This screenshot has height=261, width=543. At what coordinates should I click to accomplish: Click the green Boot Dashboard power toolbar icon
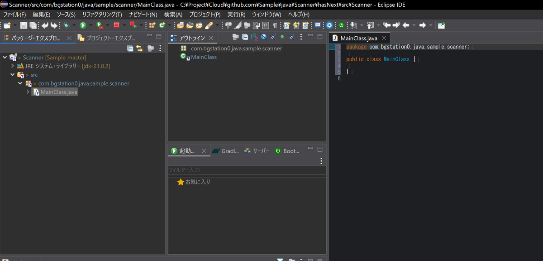341,25
